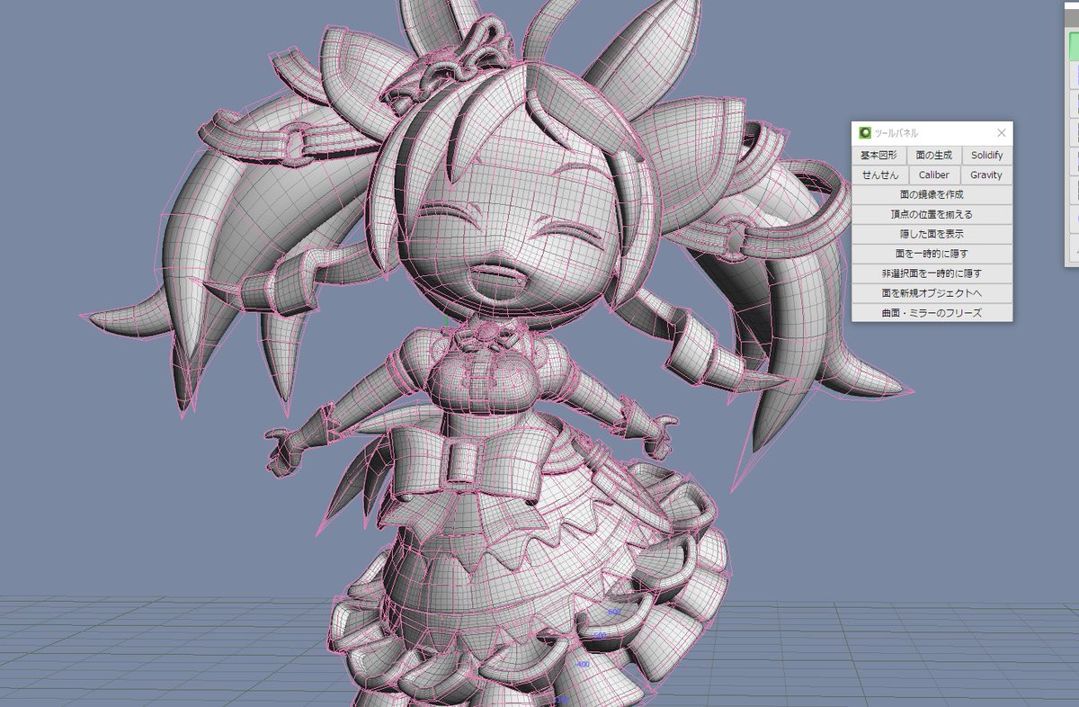The width and height of the screenshot is (1079, 707).
Task: Start the Gravity tool button
Action: [x=986, y=175]
